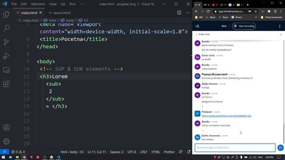Open Chrome extensions puzzle icon
This screenshot has width=285, height=160.
(269, 11)
